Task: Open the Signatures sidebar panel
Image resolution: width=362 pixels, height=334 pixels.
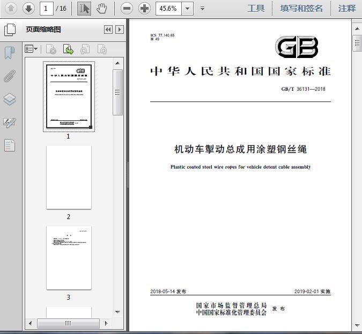Action: [10, 123]
